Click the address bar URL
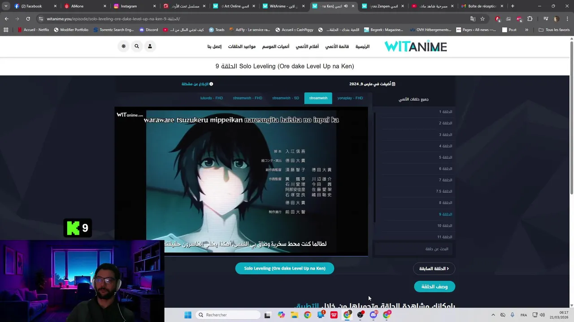This screenshot has width=574, height=322. coord(113,19)
